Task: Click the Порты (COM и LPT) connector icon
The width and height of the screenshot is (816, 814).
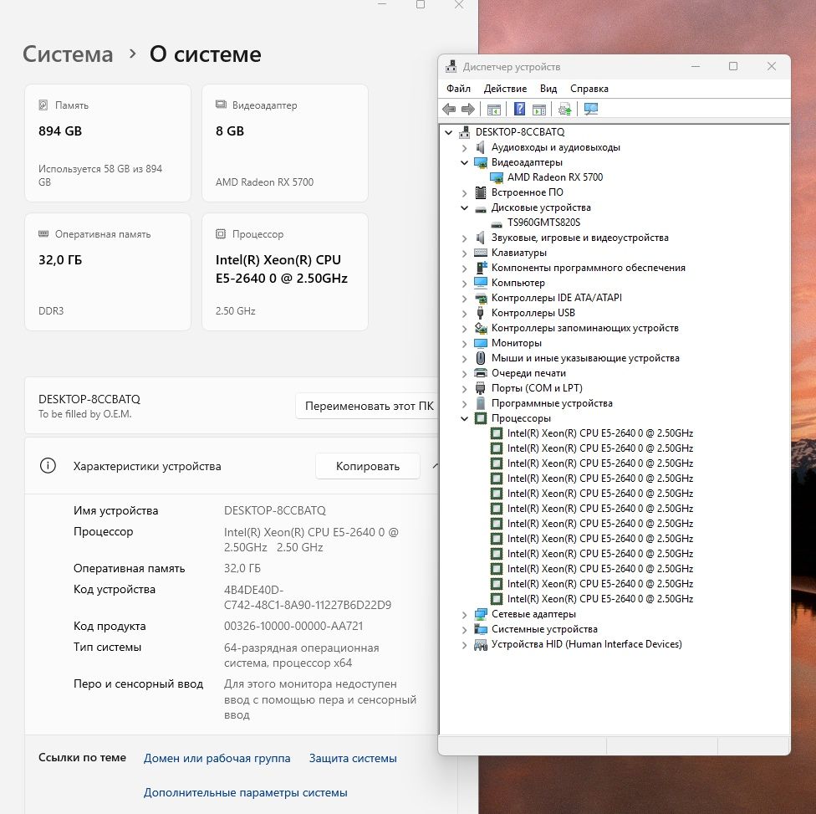Action: 481,388
